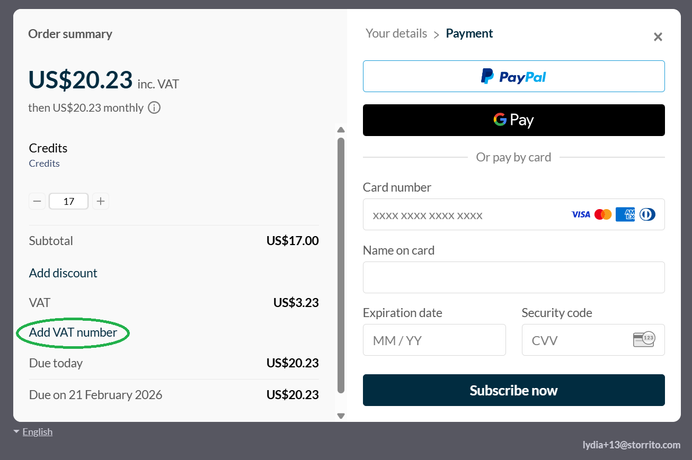Viewport: 692px width, 460px height.
Task: Click the Google Pay icon
Action: click(513, 120)
